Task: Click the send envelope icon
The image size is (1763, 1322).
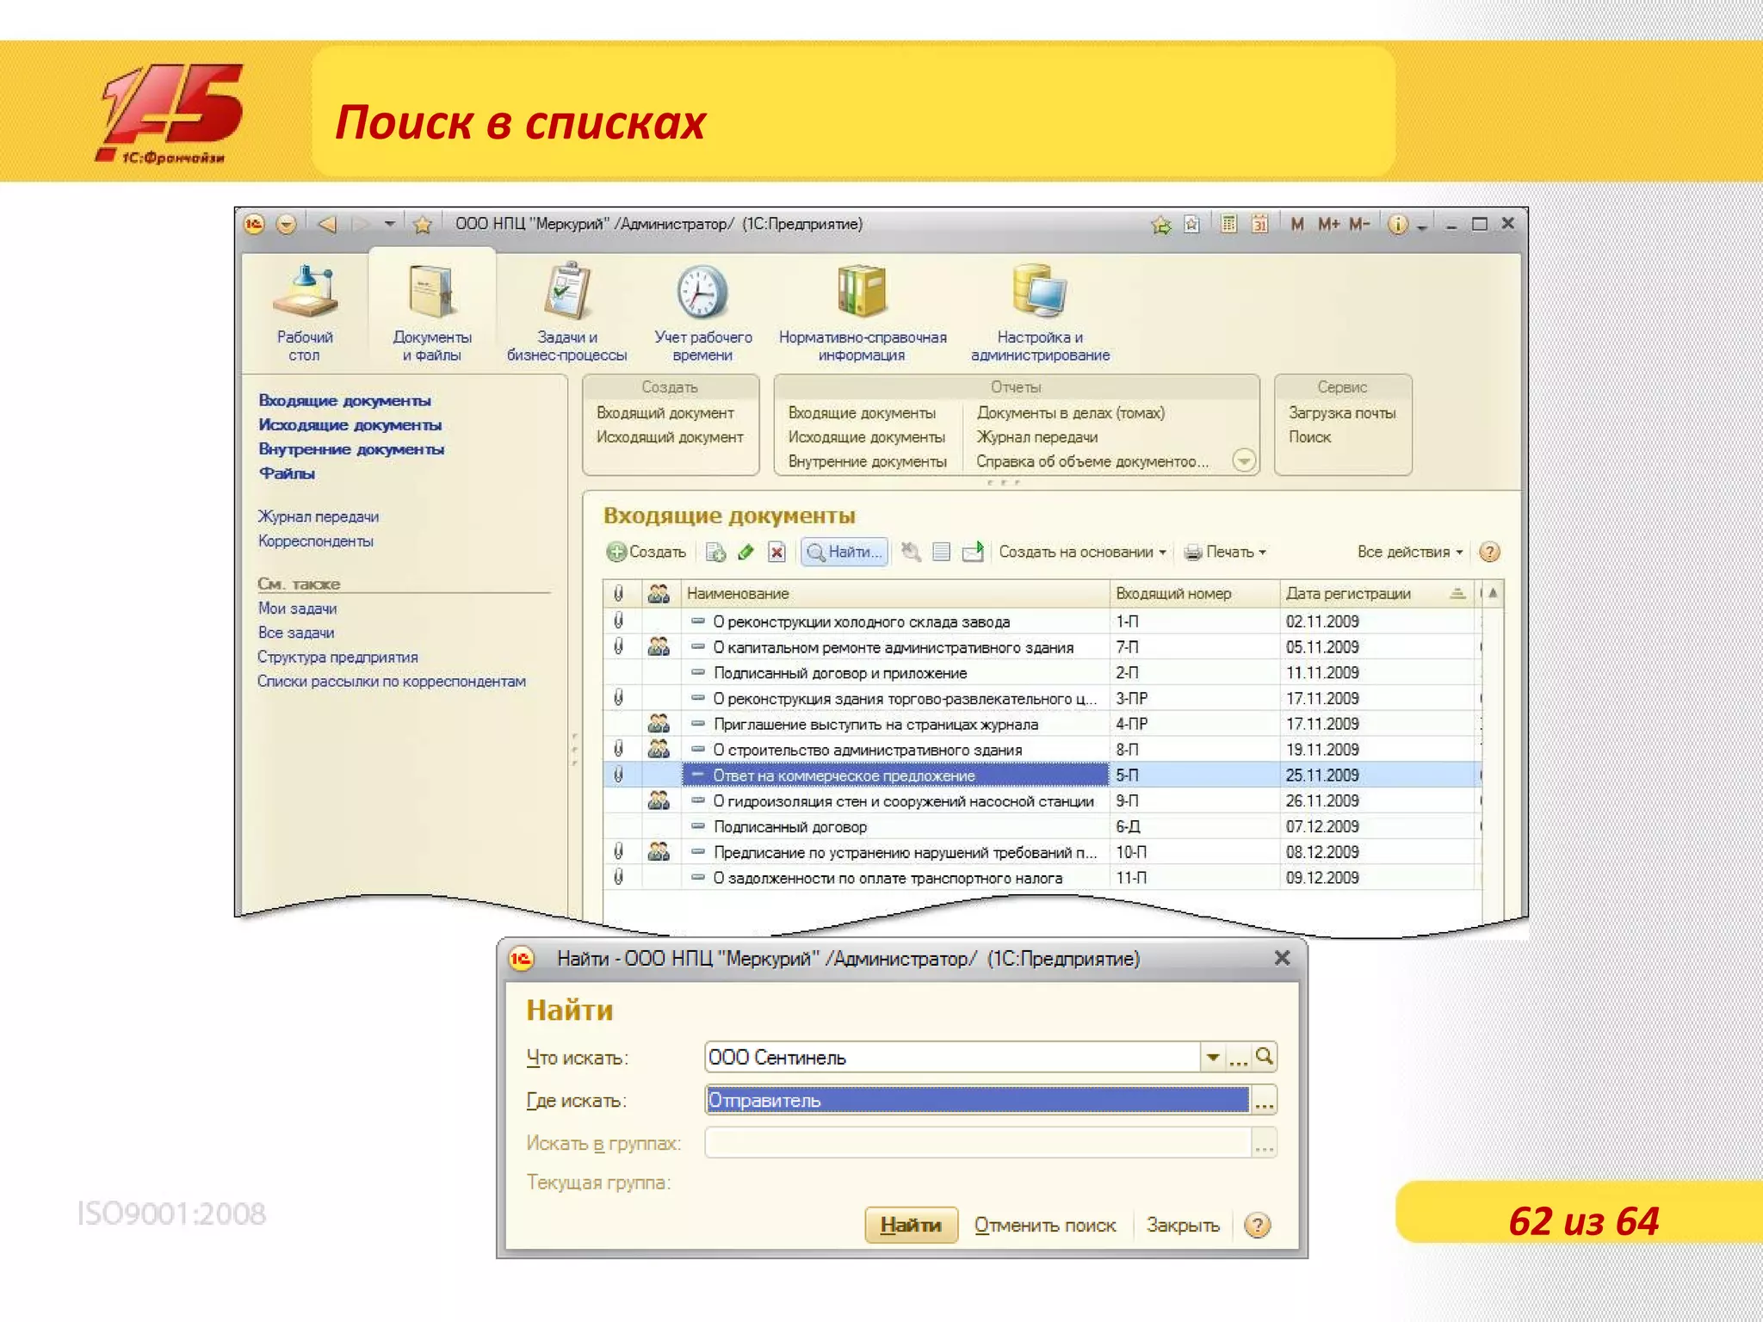Action: pos(973,552)
